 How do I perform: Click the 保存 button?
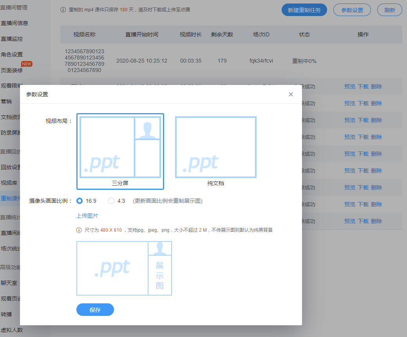95,310
